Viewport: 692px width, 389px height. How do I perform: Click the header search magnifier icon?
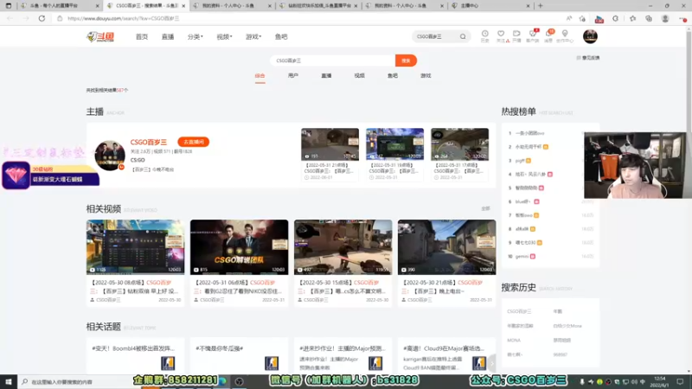[x=463, y=36]
